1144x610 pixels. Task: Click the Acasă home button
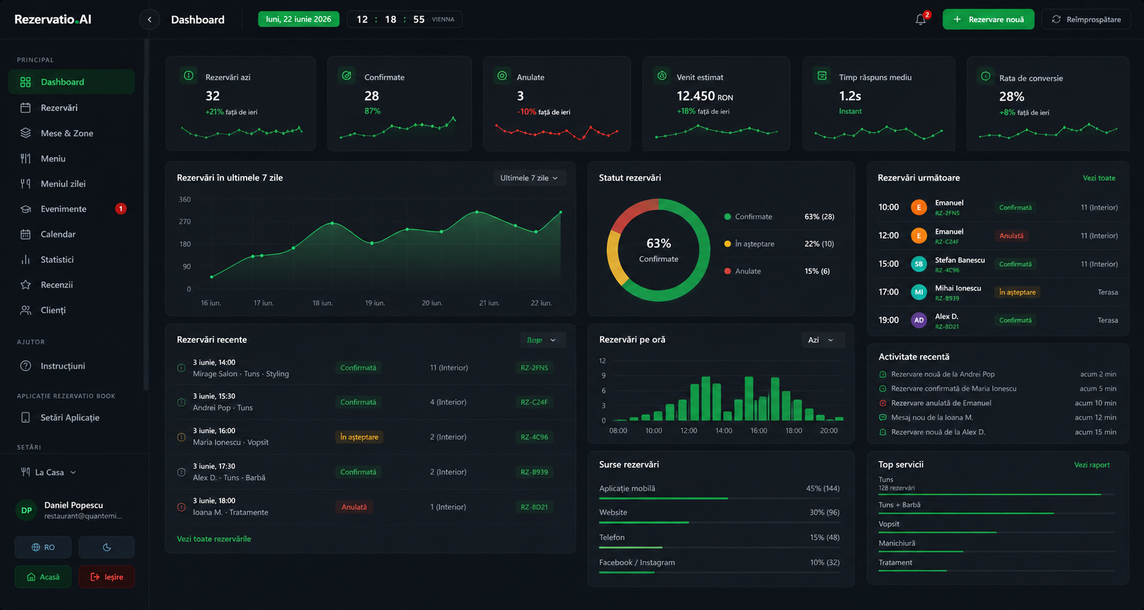coord(43,577)
